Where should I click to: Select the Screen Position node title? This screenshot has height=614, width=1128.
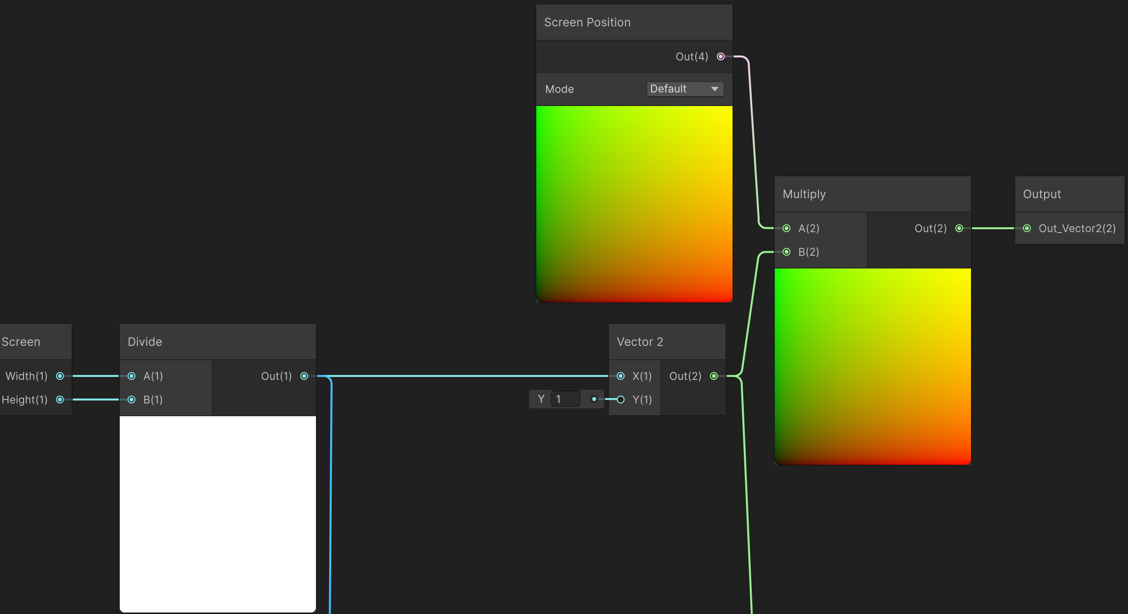[587, 23]
